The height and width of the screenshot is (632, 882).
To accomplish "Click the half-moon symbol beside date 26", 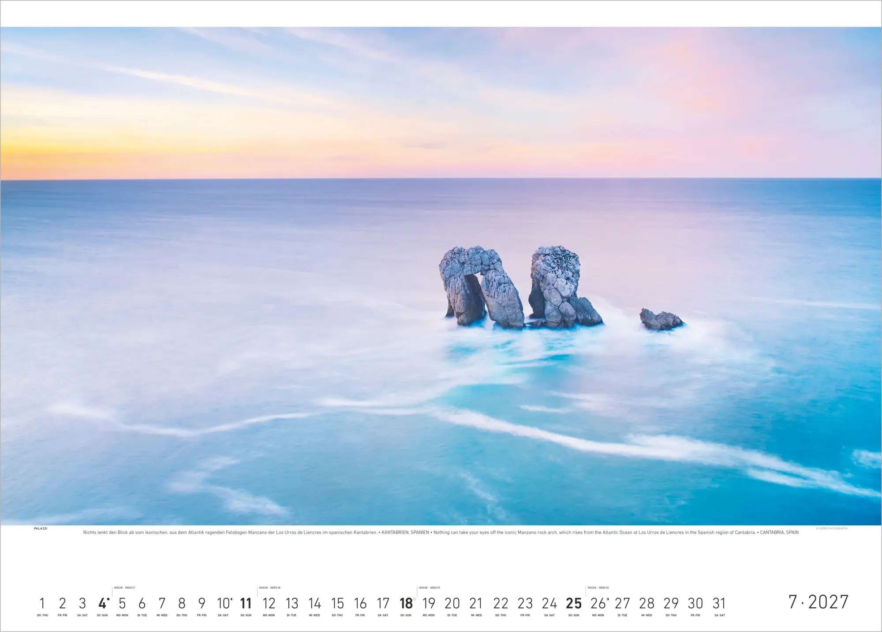I will tap(608, 599).
